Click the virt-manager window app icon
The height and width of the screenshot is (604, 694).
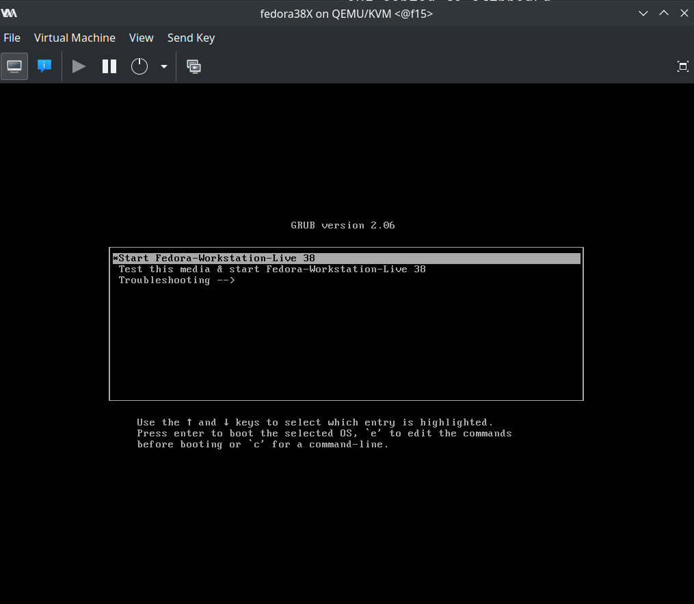tap(9, 13)
